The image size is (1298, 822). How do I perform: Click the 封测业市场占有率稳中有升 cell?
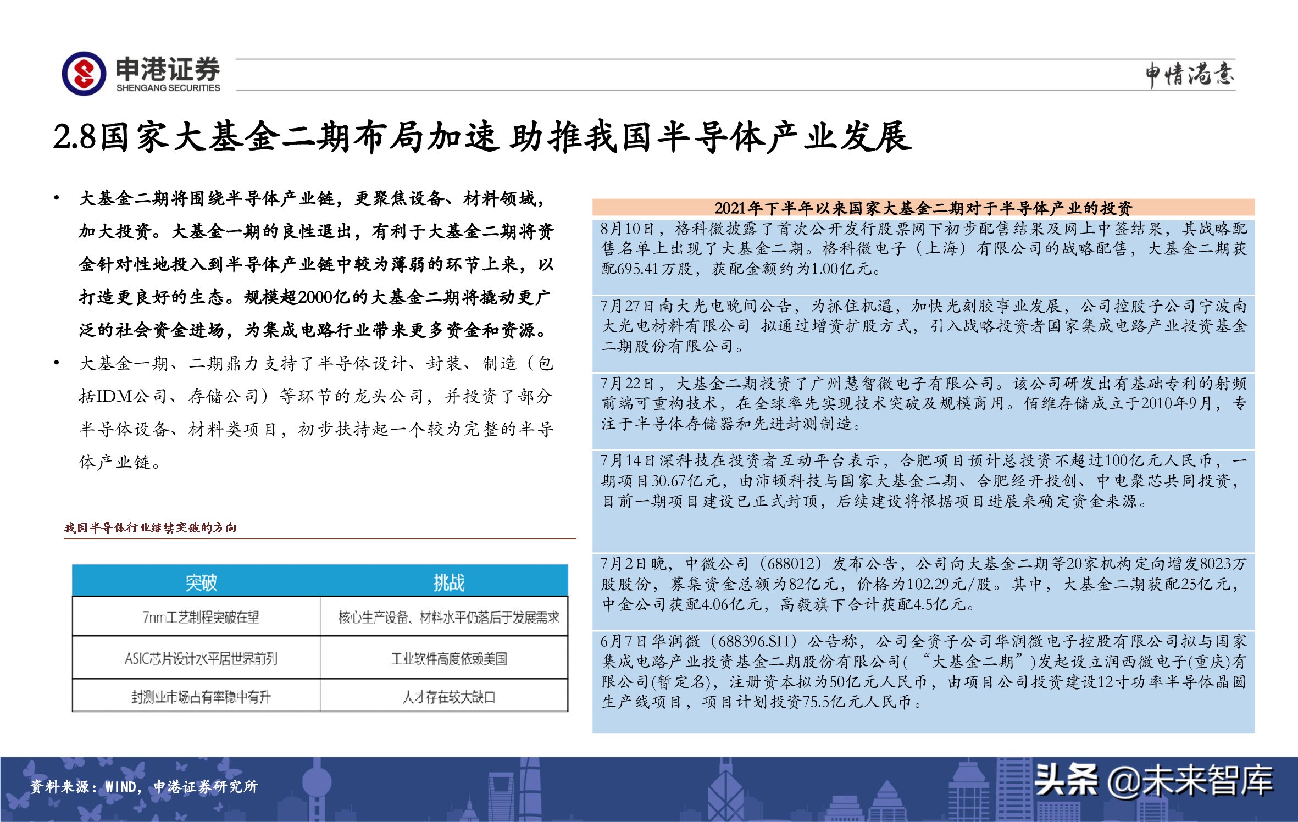pos(197,696)
